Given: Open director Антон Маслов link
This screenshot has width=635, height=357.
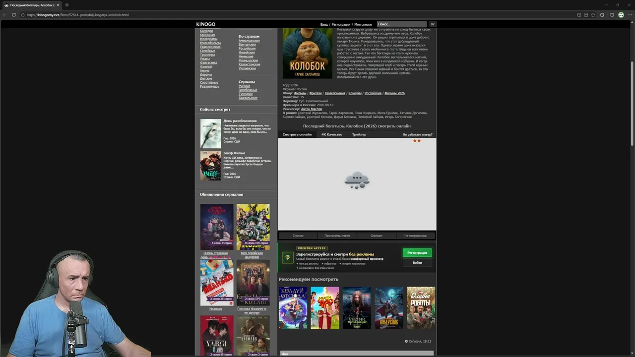Looking at the screenshot, I should (312, 109).
